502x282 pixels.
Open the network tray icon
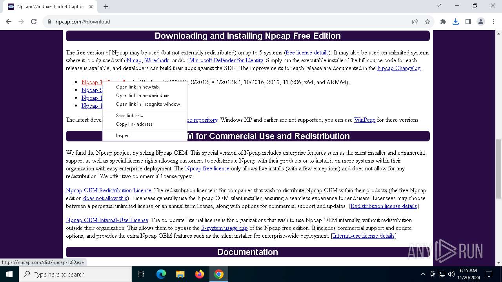(442, 274)
